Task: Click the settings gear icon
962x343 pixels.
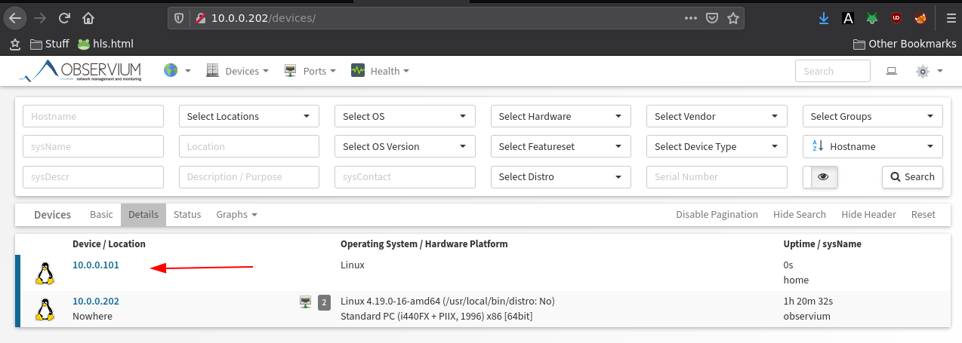Action: click(922, 71)
